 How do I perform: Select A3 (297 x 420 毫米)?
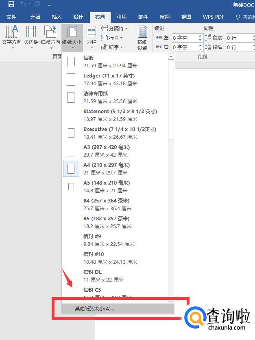pyautogui.click(x=115, y=151)
